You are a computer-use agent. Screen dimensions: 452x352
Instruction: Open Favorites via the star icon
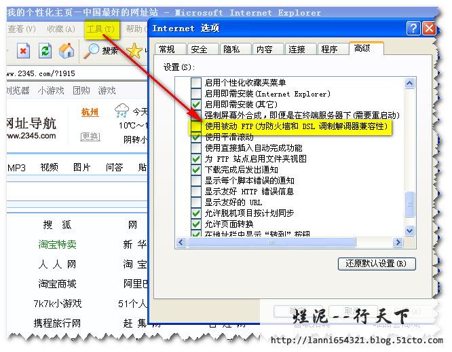(x=134, y=51)
